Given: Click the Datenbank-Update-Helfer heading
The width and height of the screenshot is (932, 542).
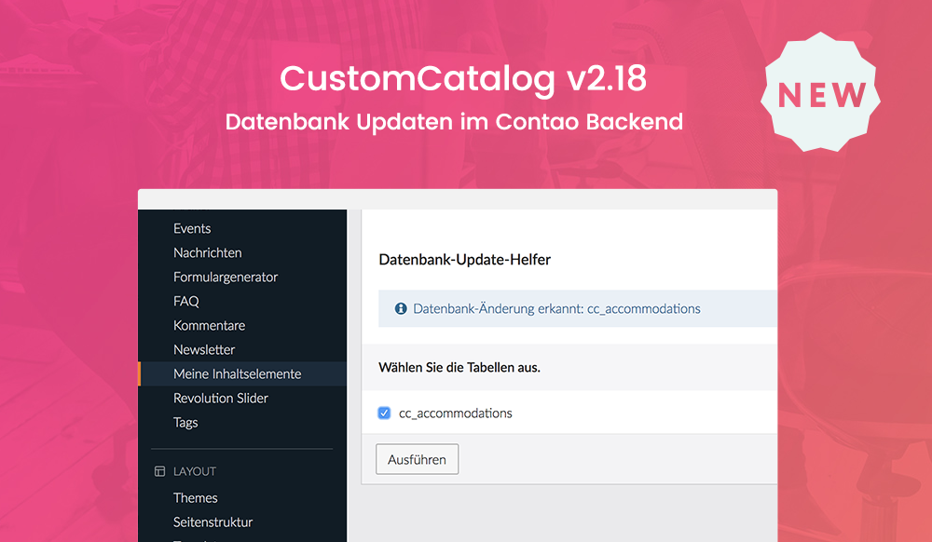Looking at the screenshot, I should [x=465, y=260].
